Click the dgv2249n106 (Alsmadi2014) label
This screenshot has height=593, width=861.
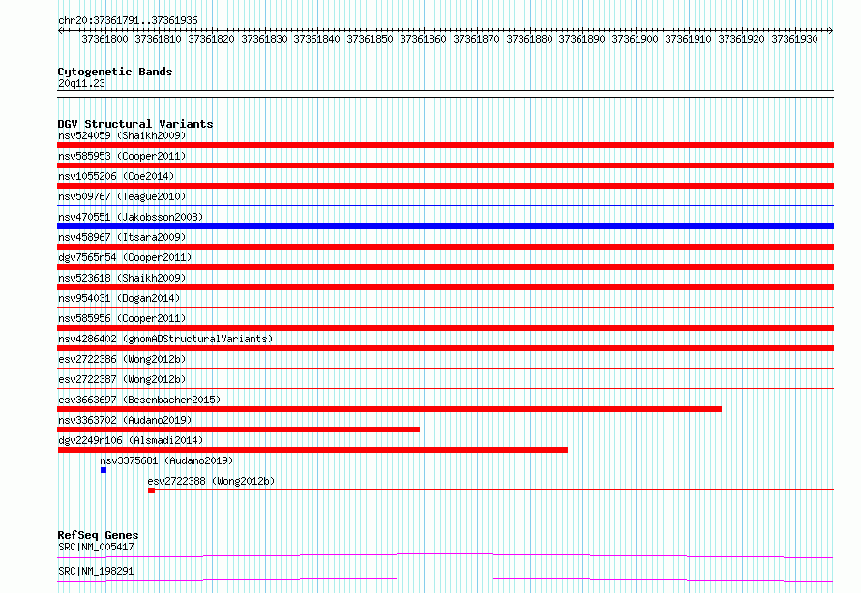point(131,440)
